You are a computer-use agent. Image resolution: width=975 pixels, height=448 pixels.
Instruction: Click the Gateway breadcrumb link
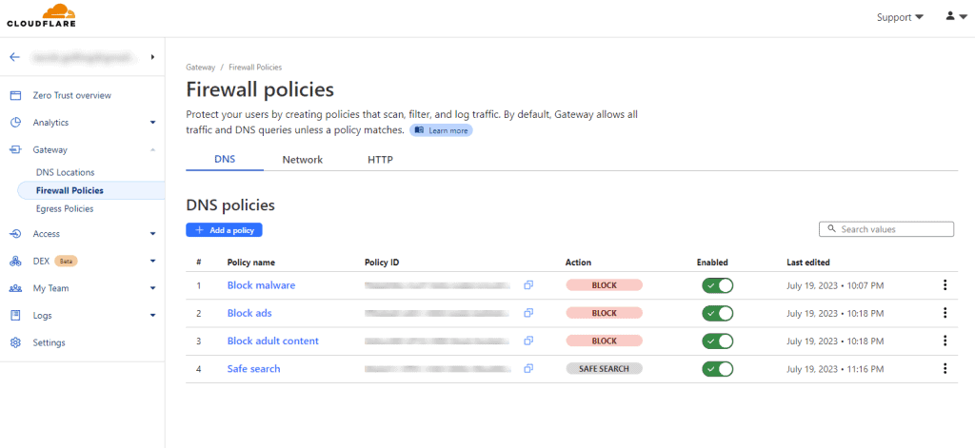[200, 68]
